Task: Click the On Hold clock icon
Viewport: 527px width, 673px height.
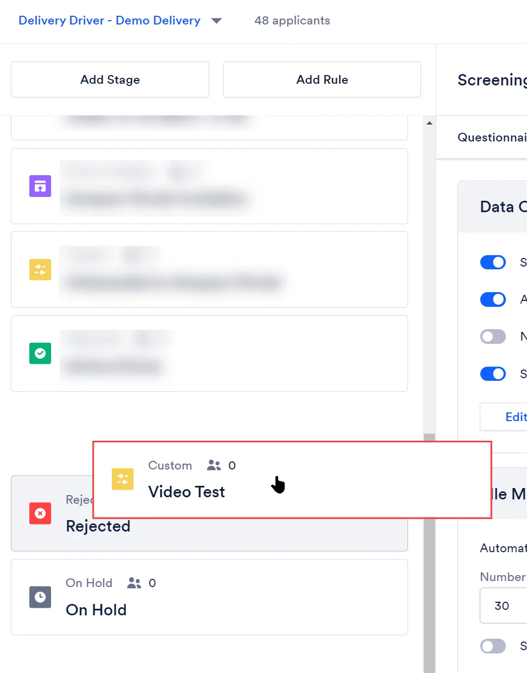Action: [40, 597]
